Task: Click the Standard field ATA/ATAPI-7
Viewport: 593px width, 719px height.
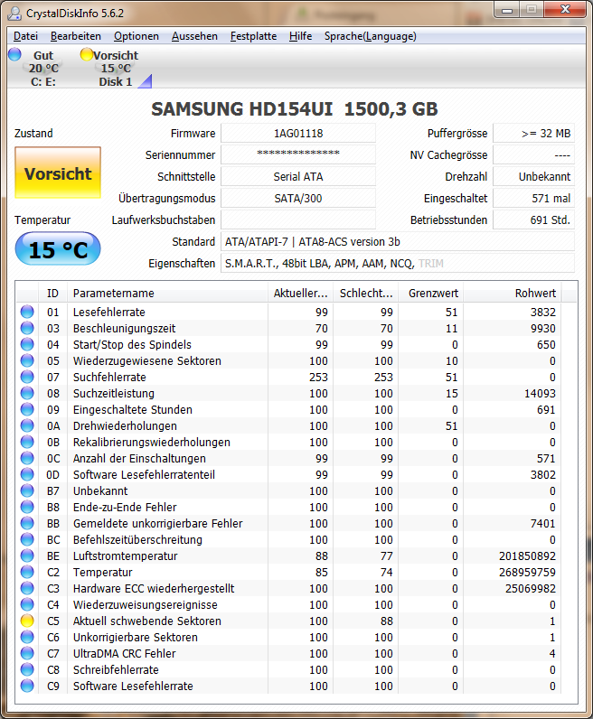Action: [398, 242]
